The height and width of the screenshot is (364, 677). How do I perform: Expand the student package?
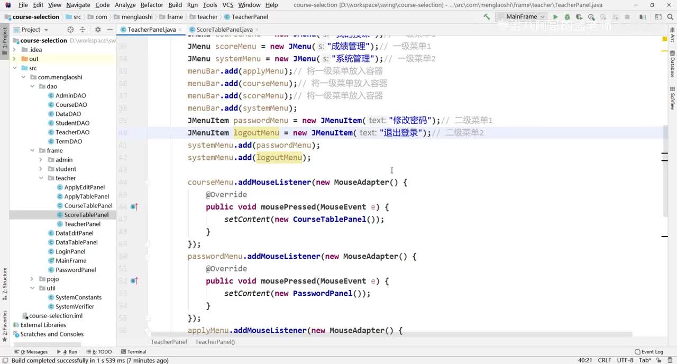click(x=42, y=169)
